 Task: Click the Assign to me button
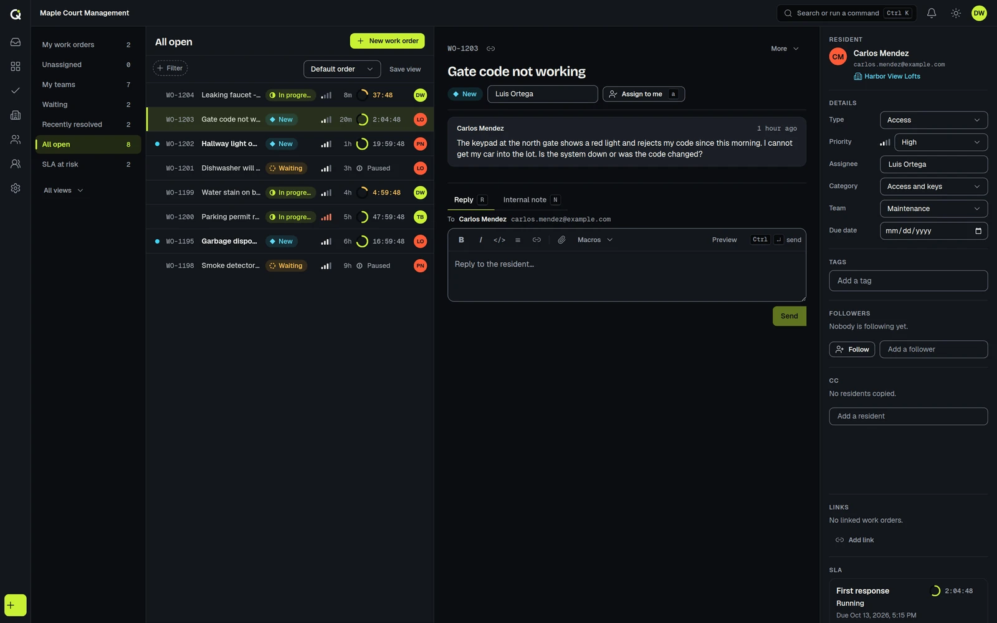click(x=644, y=94)
